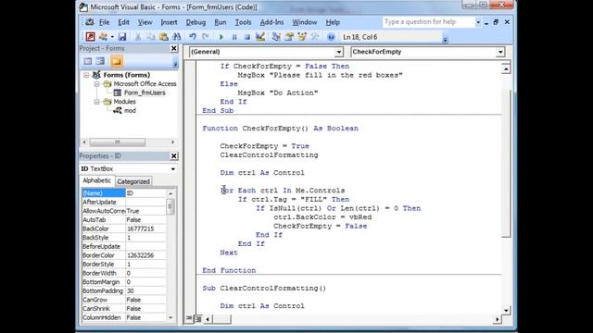Image resolution: width=593 pixels, height=333 pixels.
Task: Open the help question box dropdown arrow
Action: coord(478,22)
